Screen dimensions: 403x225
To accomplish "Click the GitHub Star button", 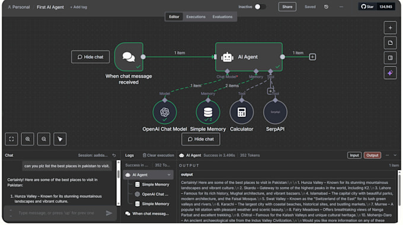I will click(x=367, y=7).
